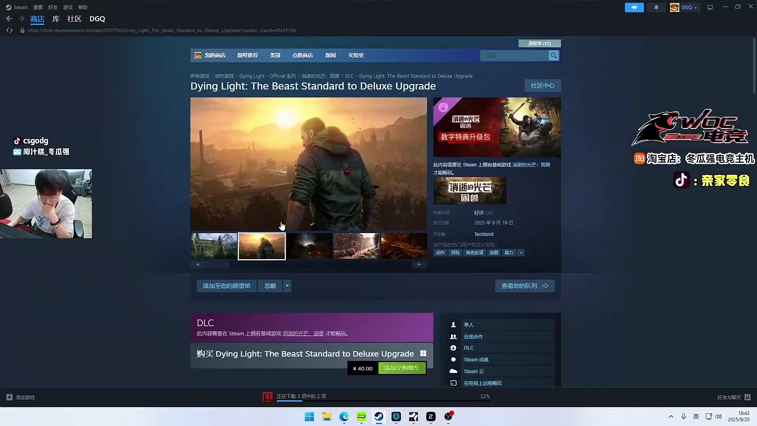This screenshot has width=757, height=426.
Task: Open base game 消逝的光芒 困兽 thumbnail
Action: click(x=470, y=191)
